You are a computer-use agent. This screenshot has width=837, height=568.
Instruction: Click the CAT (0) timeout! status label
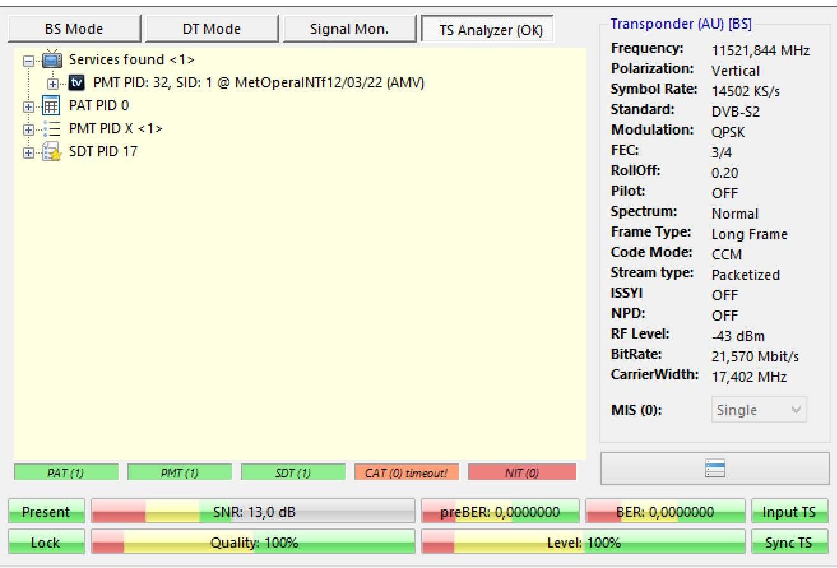coord(406,472)
